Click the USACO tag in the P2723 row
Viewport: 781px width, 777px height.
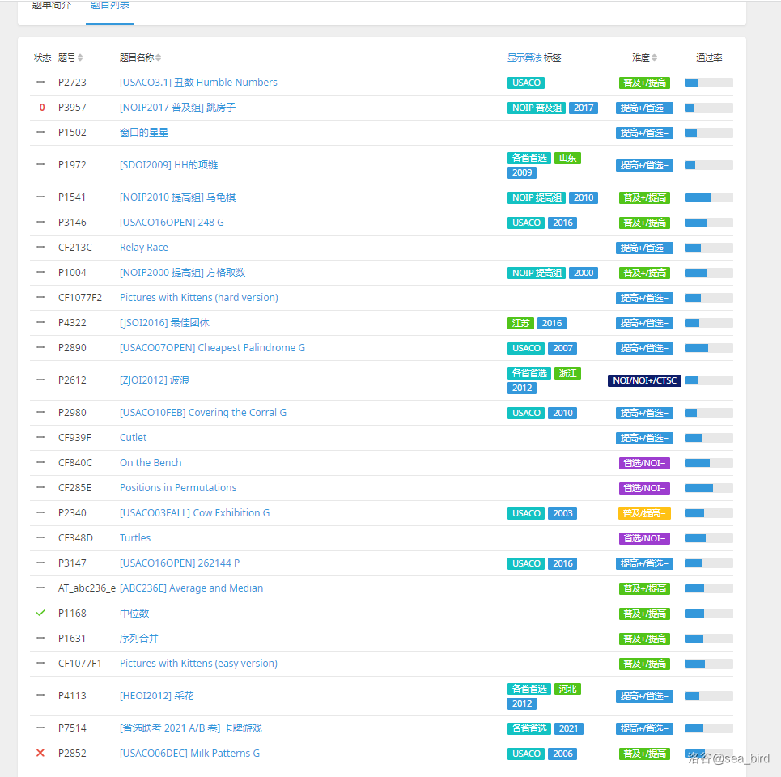(x=526, y=83)
